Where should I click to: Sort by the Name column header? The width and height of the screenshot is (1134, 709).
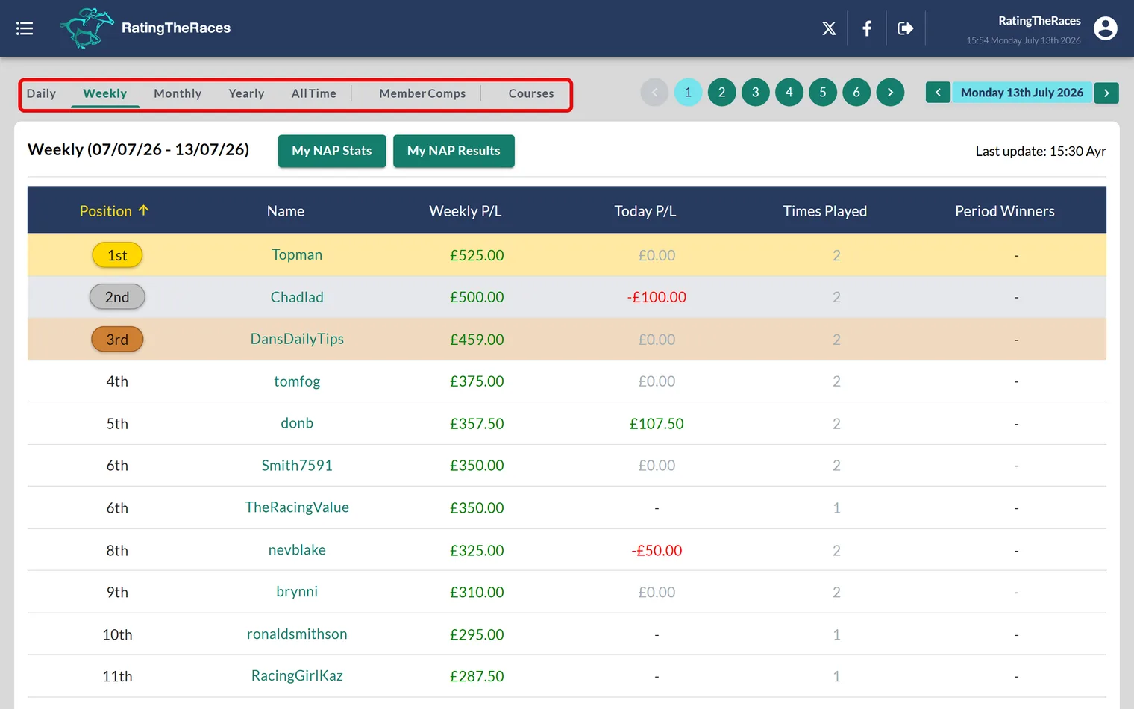tap(286, 211)
